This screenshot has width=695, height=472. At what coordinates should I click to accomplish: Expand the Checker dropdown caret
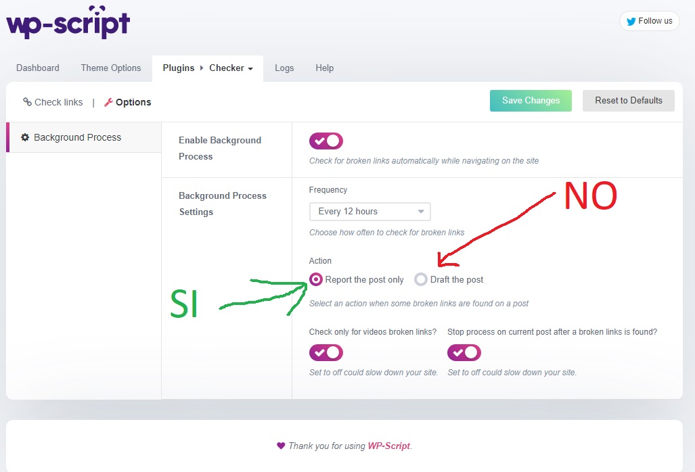pos(250,69)
